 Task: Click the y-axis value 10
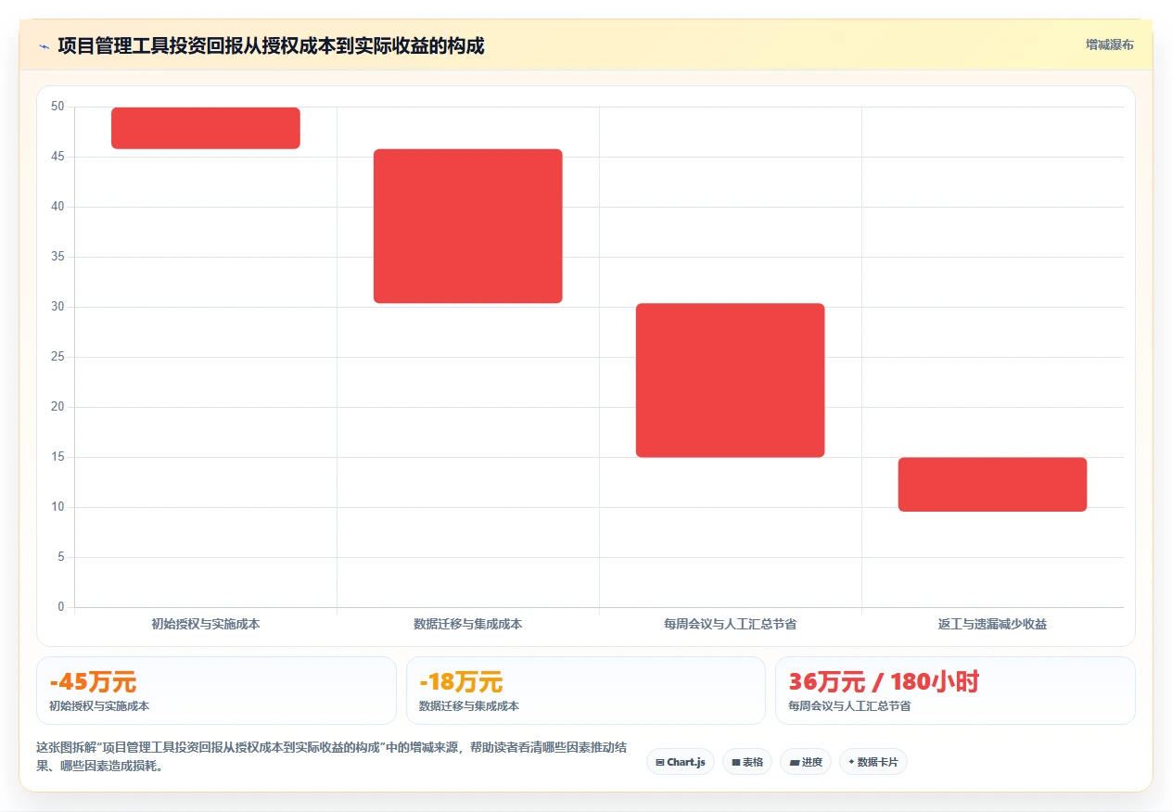57,507
